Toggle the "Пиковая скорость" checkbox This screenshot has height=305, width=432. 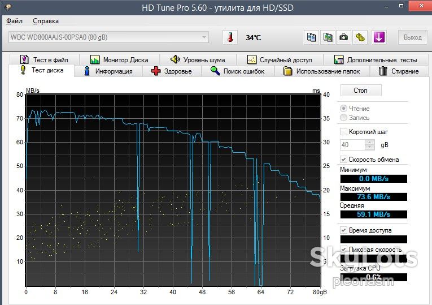[x=343, y=249]
